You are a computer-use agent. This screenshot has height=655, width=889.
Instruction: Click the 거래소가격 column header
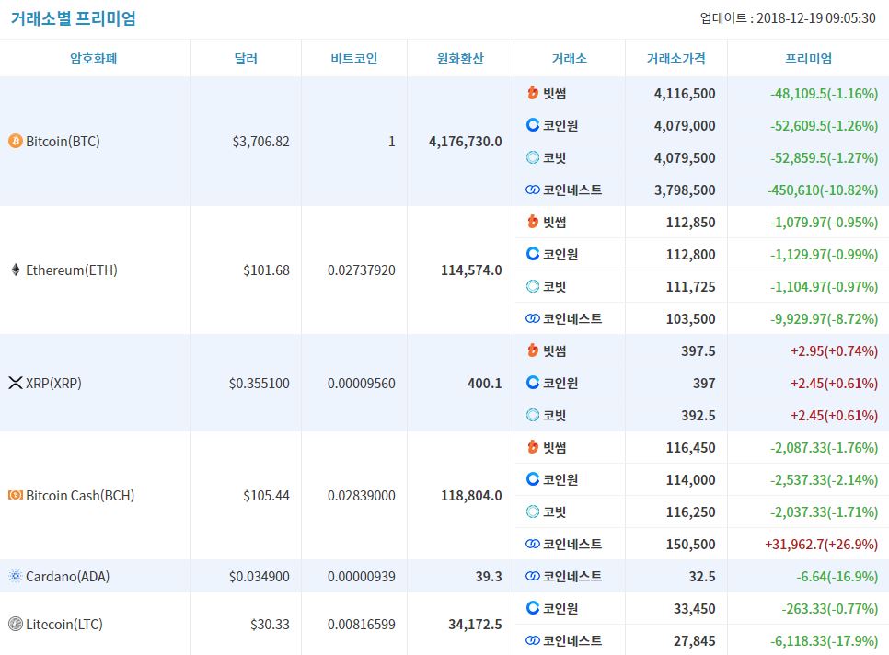click(675, 58)
